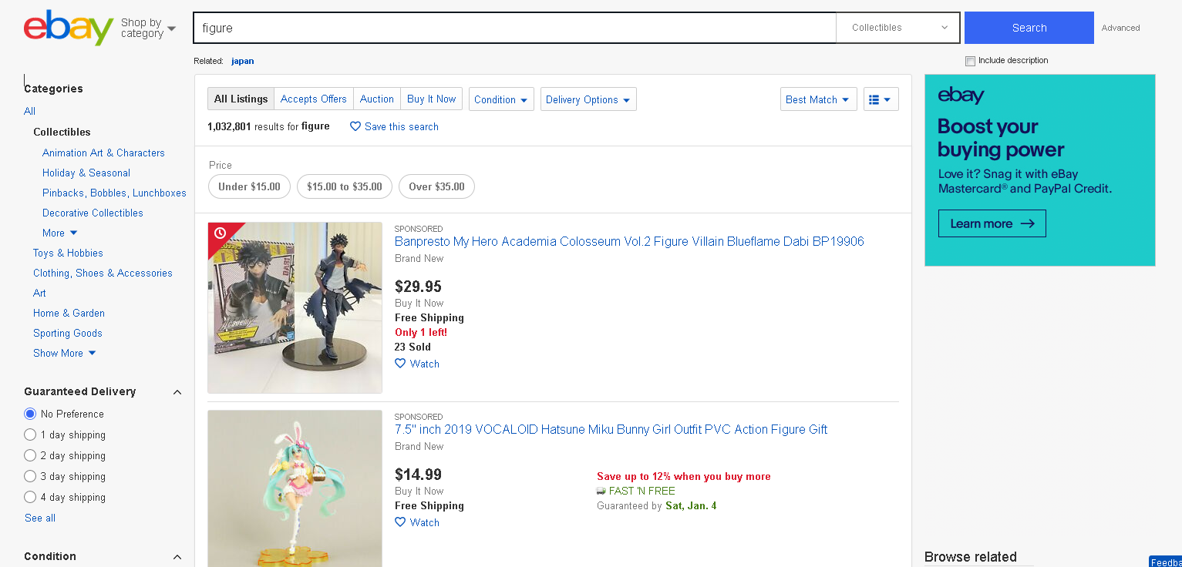Switch to the Buy It Now tab

tap(431, 99)
